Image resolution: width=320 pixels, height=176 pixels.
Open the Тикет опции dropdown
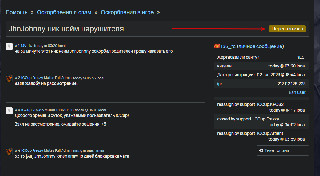point(283,150)
